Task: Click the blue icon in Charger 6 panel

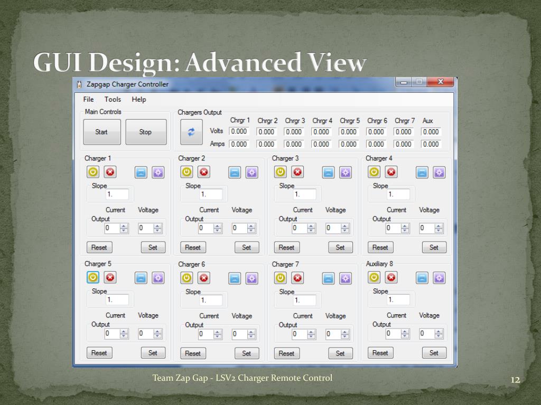Action: [235, 278]
